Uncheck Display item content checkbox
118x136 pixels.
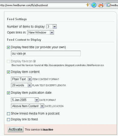click(8, 72)
